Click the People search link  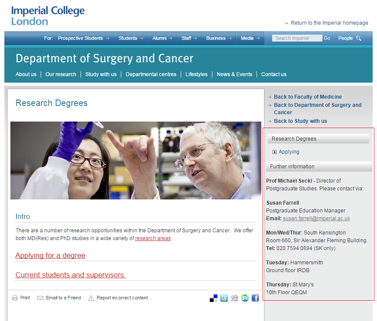(x=345, y=38)
